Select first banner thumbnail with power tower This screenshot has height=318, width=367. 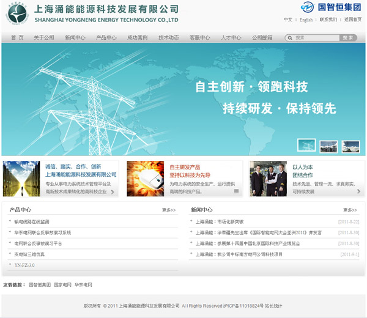click(x=306, y=146)
